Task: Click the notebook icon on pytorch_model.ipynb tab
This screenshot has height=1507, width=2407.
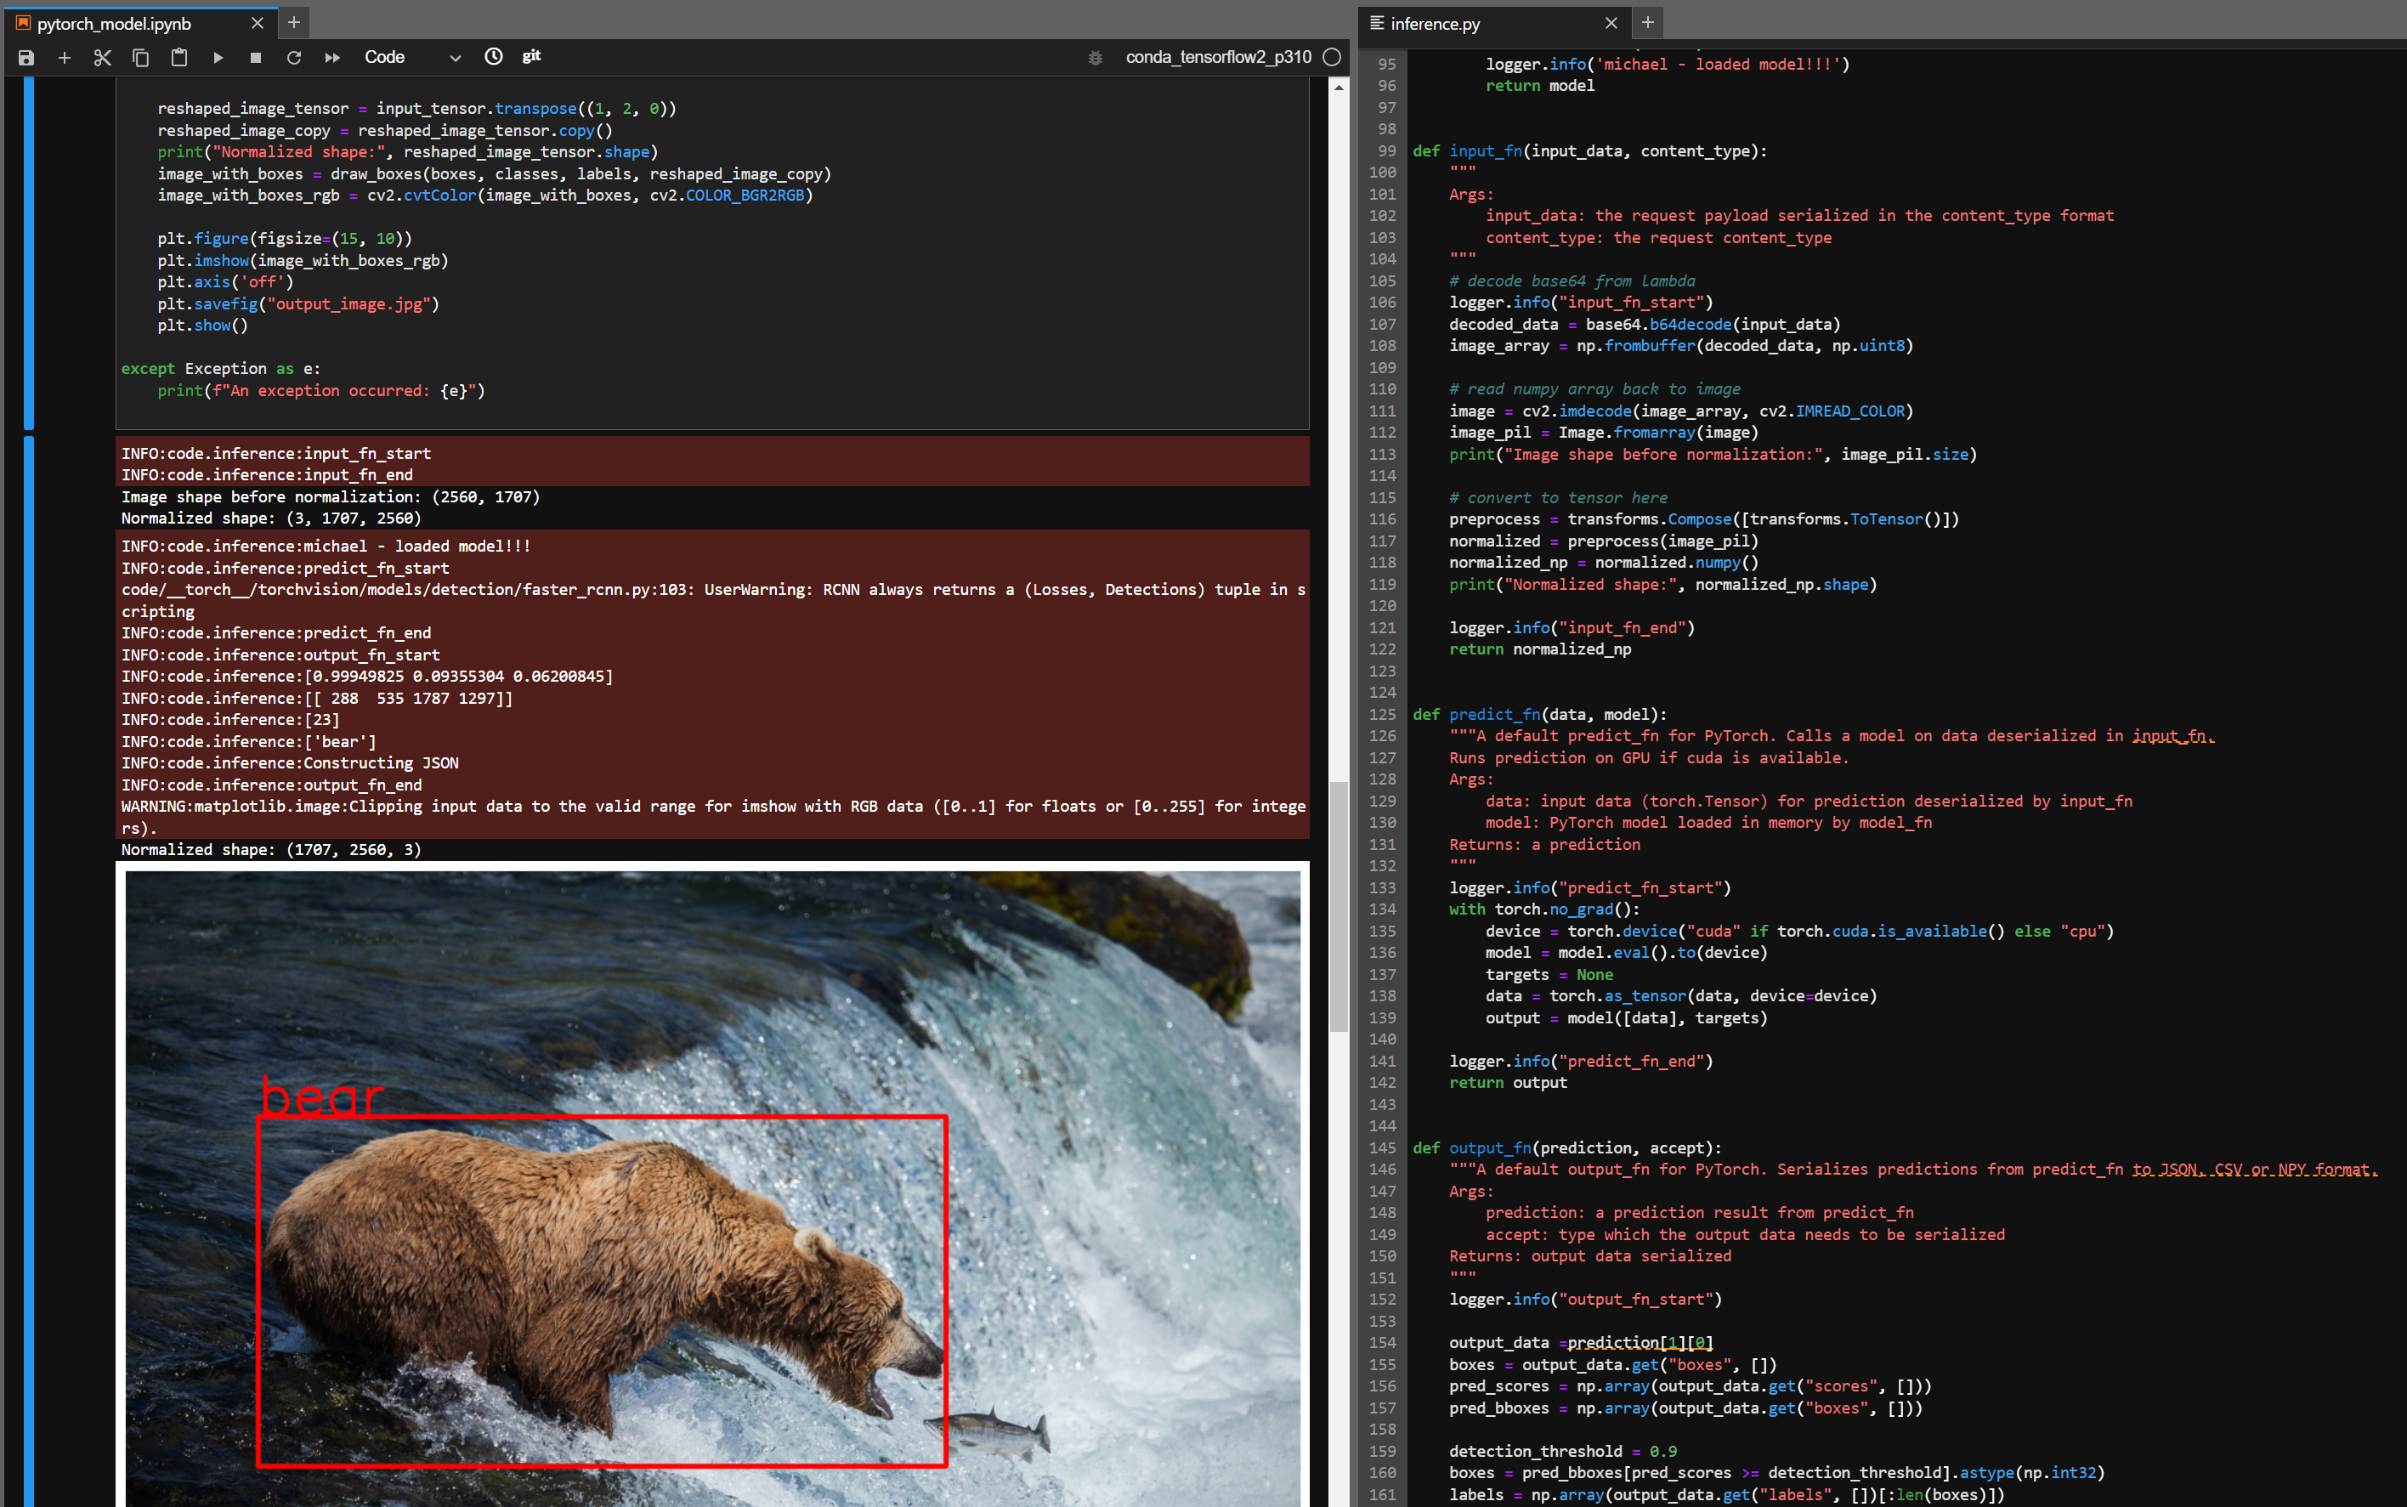Action: (x=23, y=23)
